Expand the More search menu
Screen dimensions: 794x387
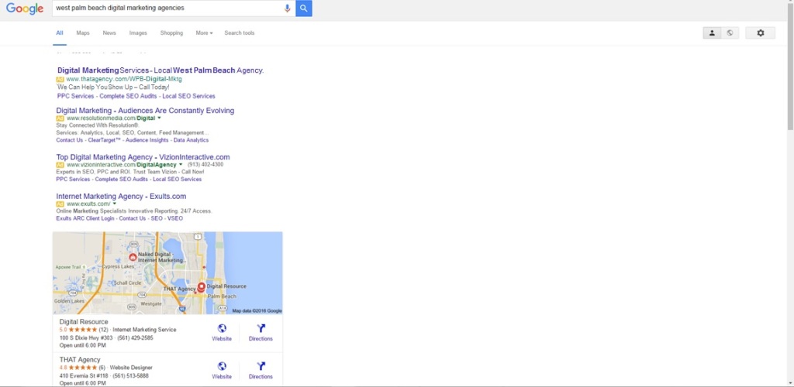click(x=204, y=33)
